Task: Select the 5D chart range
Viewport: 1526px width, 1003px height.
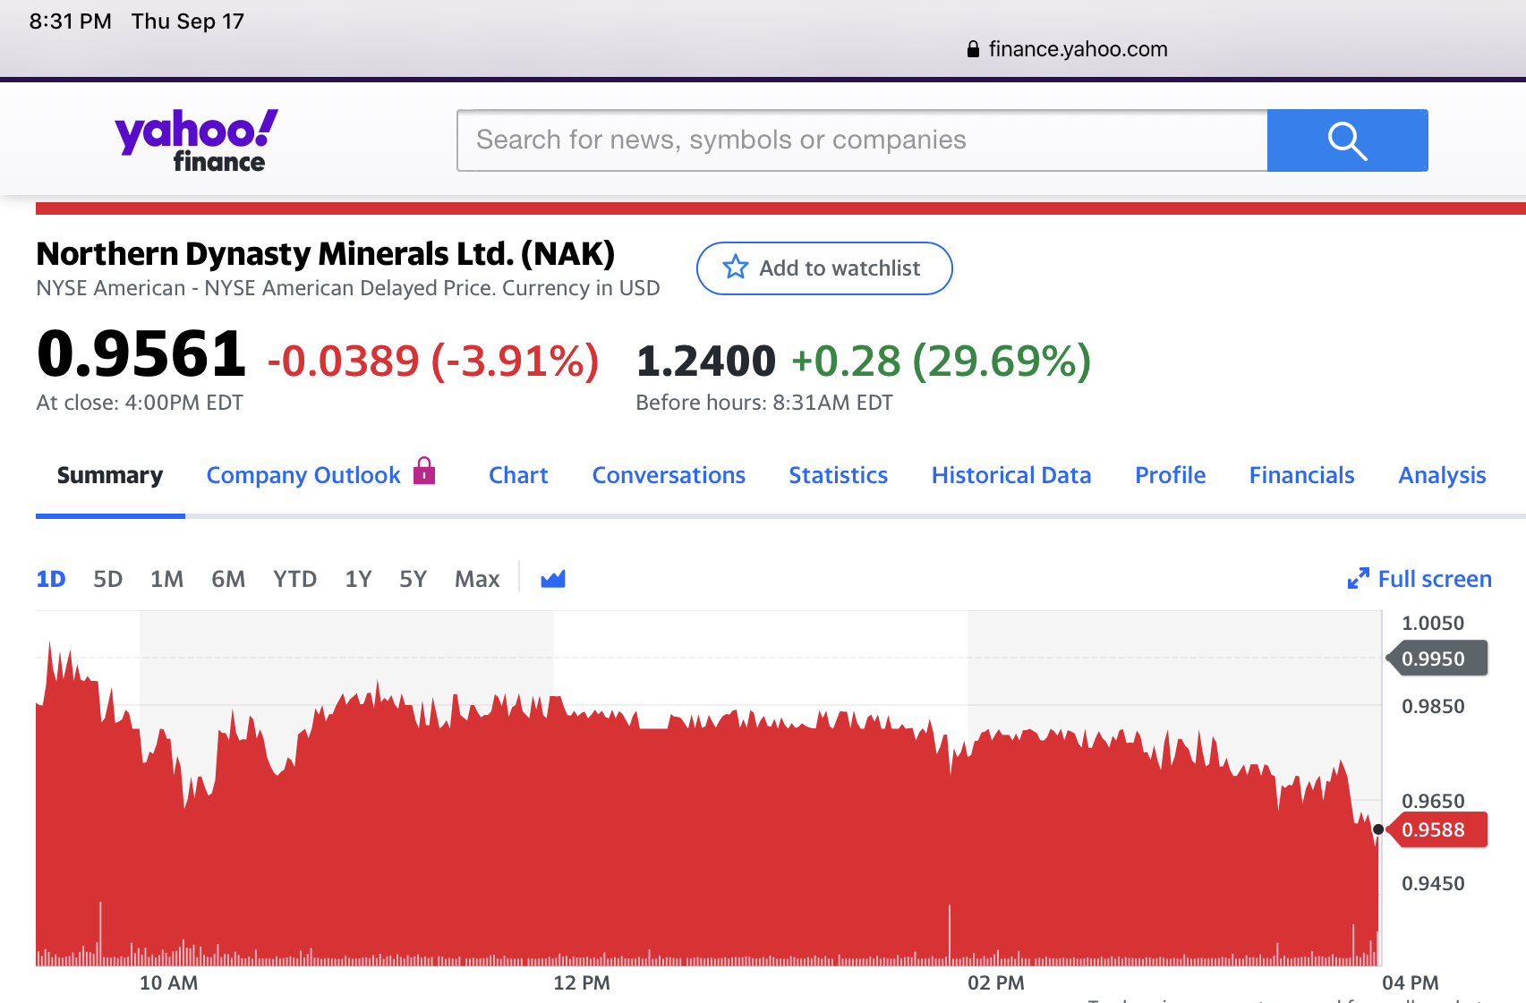Action: click(x=107, y=579)
